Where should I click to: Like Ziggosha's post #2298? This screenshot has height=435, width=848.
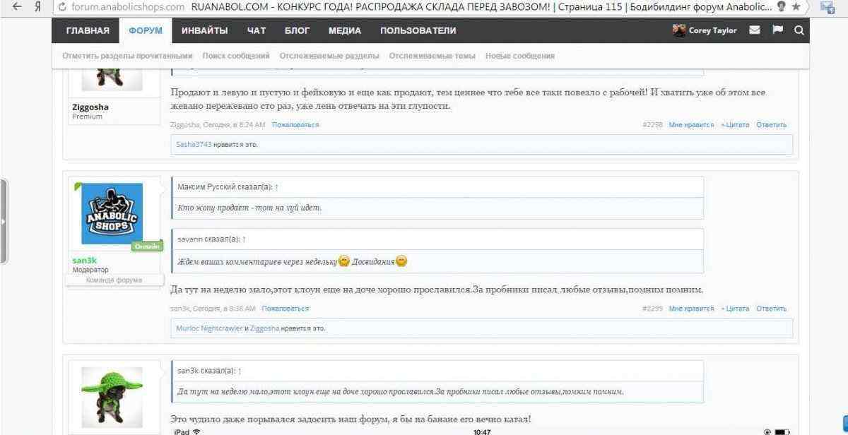[x=691, y=125]
